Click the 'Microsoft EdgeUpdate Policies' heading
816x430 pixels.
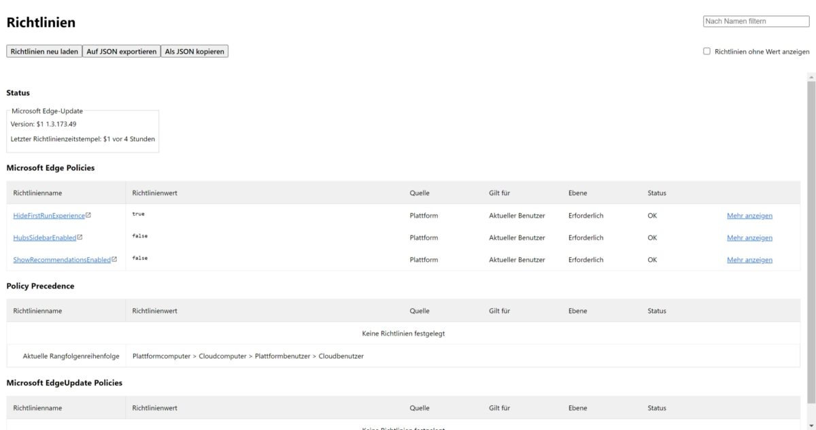[x=65, y=382]
